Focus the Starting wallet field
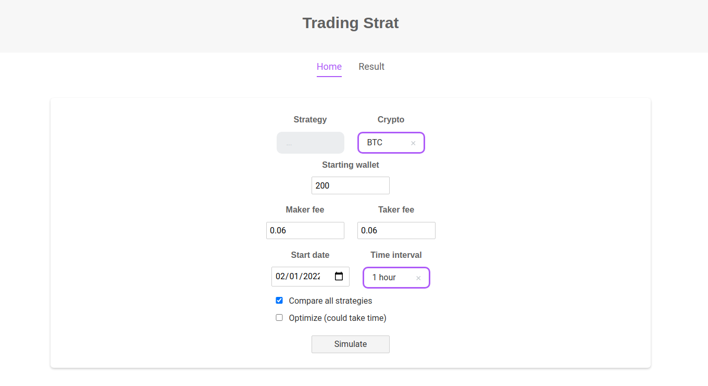The width and height of the screenshot is (708, 386). click(x=351, y=185)
